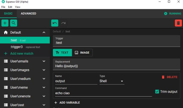Screen dimensions: 183x108
Task: Click the RUNNING status play icon
Action: point(166,14)
